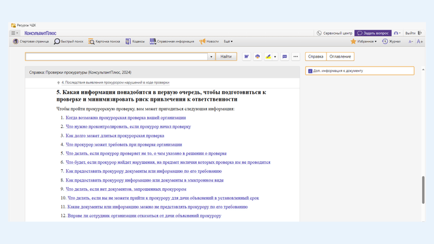The height and width of the screenshot is (244, 434).
Task: Expand search history dropdown arrow
Action: pos(211,56)
